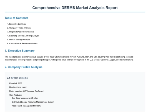
Task: Go to 'Regional Distribution Analysis' in contents
Action: (x=22, y=32)
